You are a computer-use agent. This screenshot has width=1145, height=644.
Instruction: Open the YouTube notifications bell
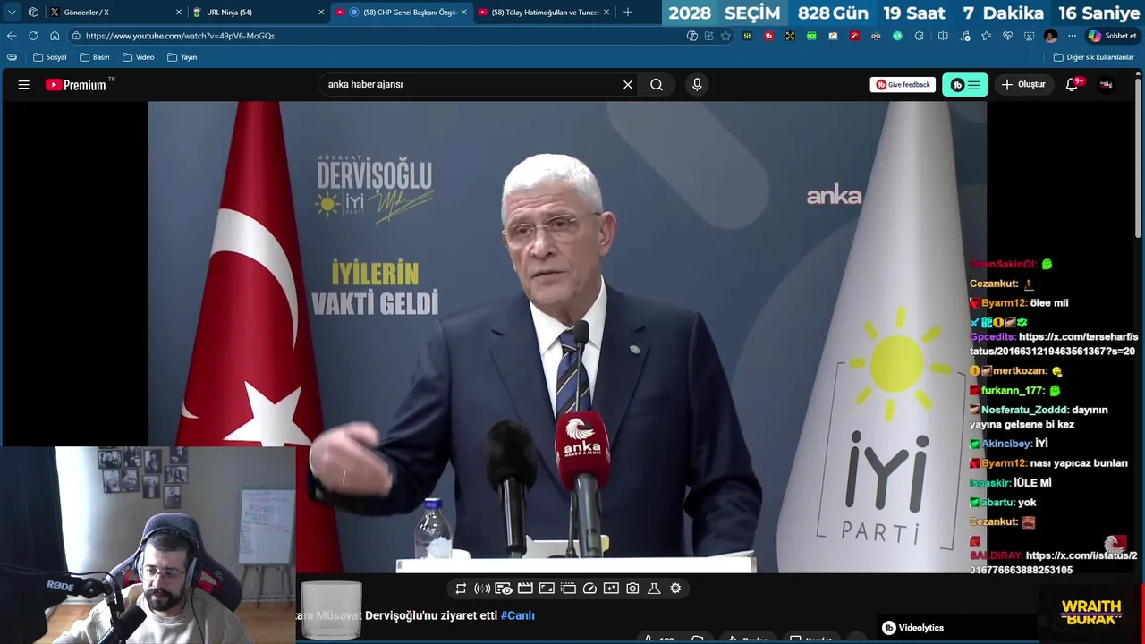point(1072,85)
